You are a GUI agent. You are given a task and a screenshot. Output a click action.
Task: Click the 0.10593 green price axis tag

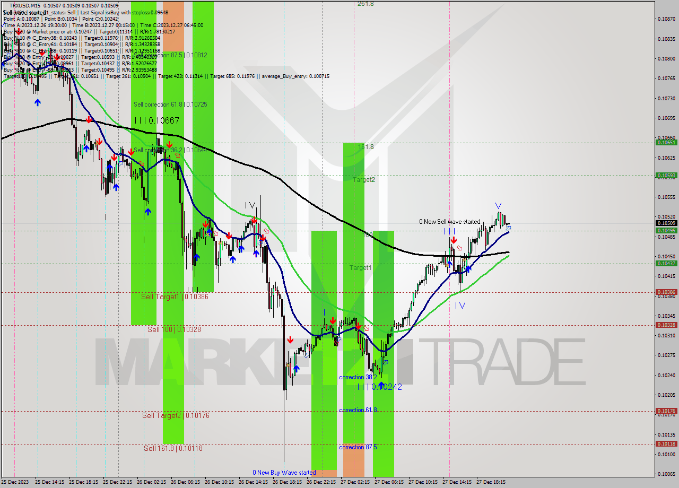pos(666,175)
